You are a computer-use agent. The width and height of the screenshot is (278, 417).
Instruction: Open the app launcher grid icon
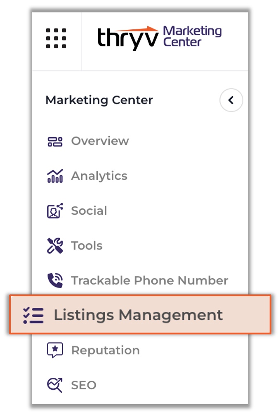pos(56,38)
